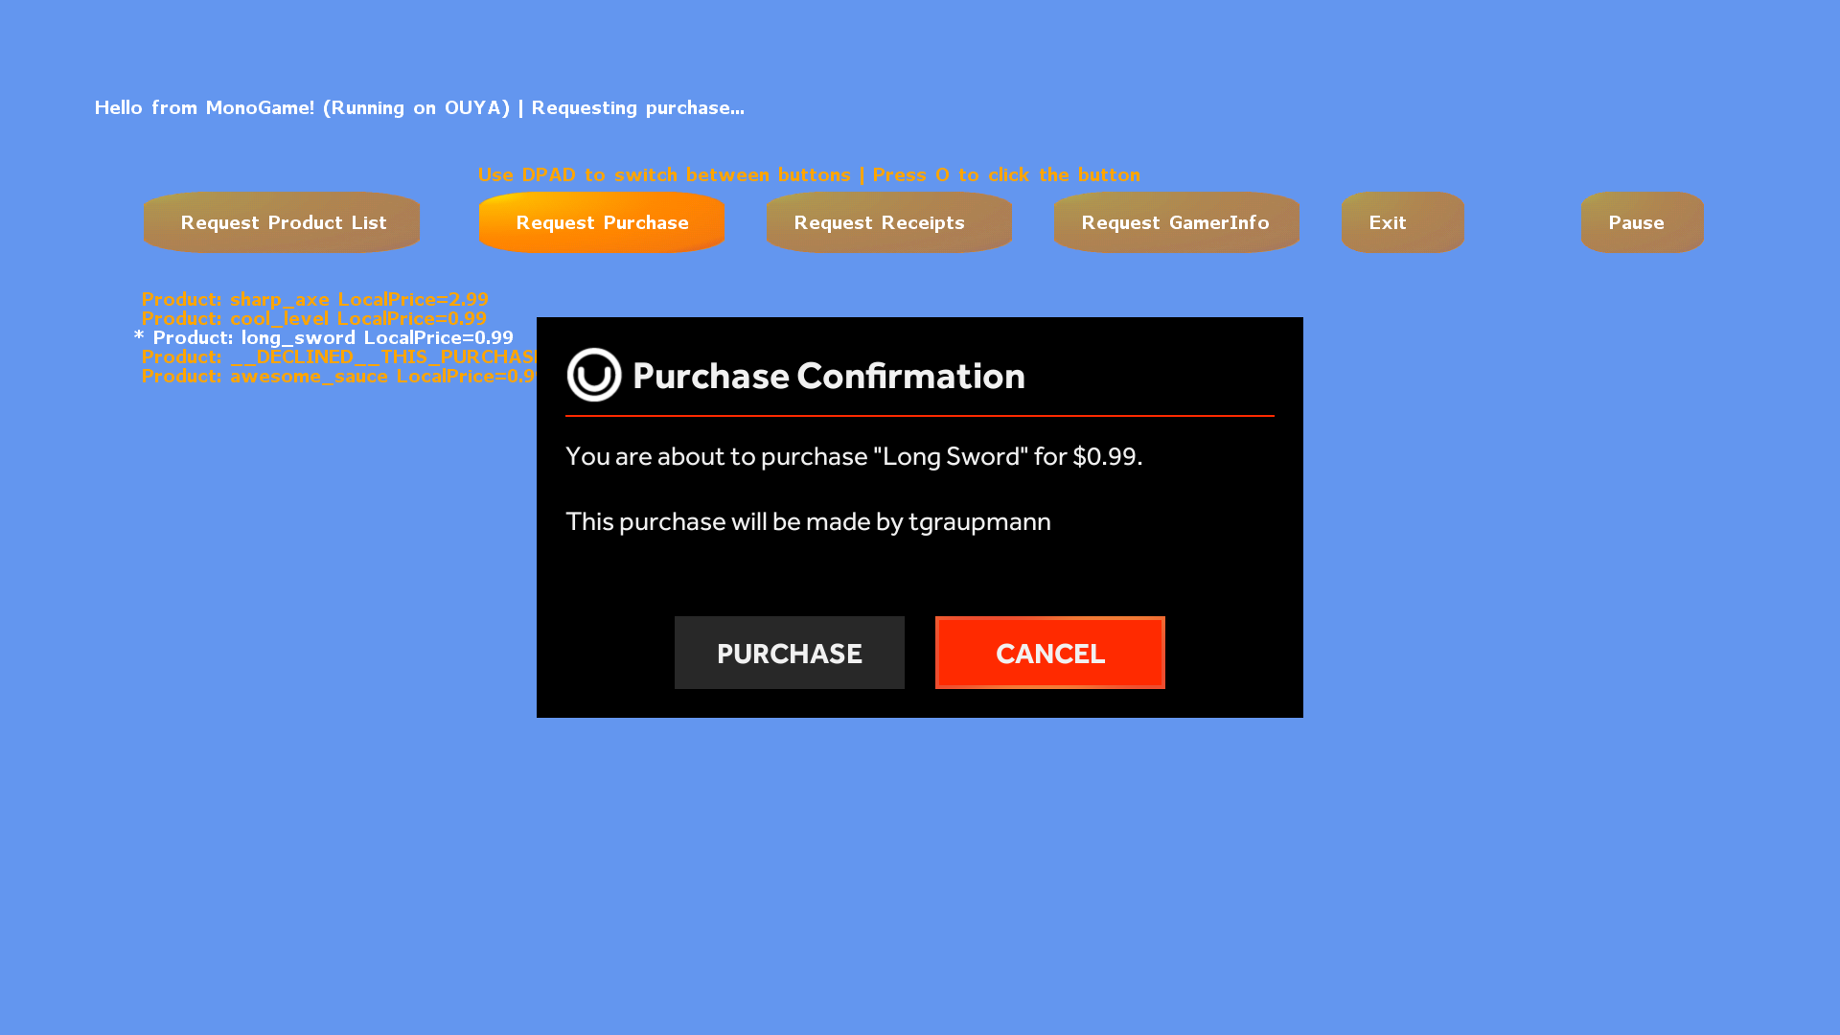Click the Request Product List button
Screen dimensions: 1840x1035
(x=282, y=222)
